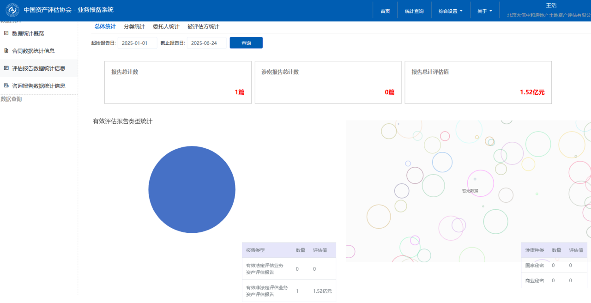Open 数据统计概览 in the sidebar
The image size is (591, 303).
(x=28, y=33)
